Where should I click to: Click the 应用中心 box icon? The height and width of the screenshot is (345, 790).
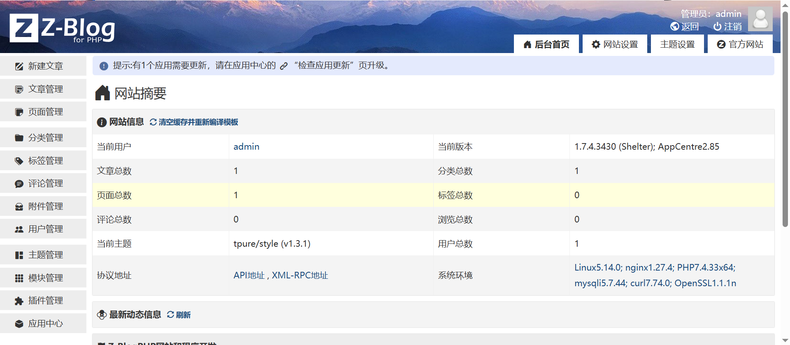coord(19,324)
